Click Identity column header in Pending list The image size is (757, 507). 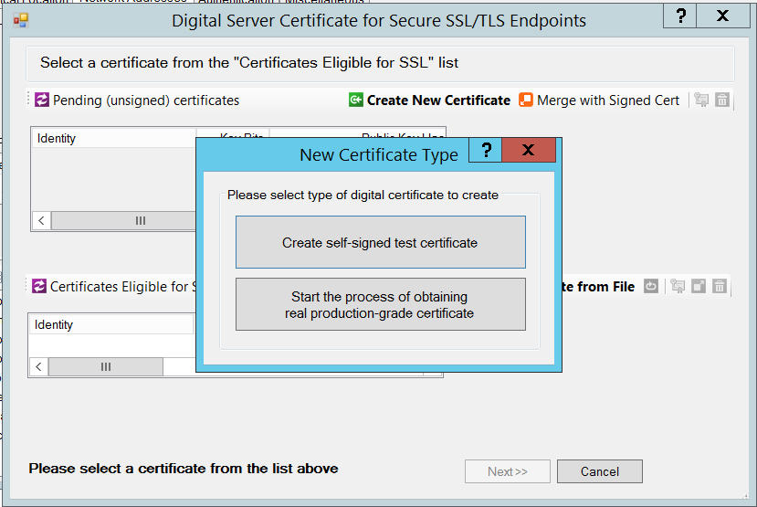click(114, 139)
